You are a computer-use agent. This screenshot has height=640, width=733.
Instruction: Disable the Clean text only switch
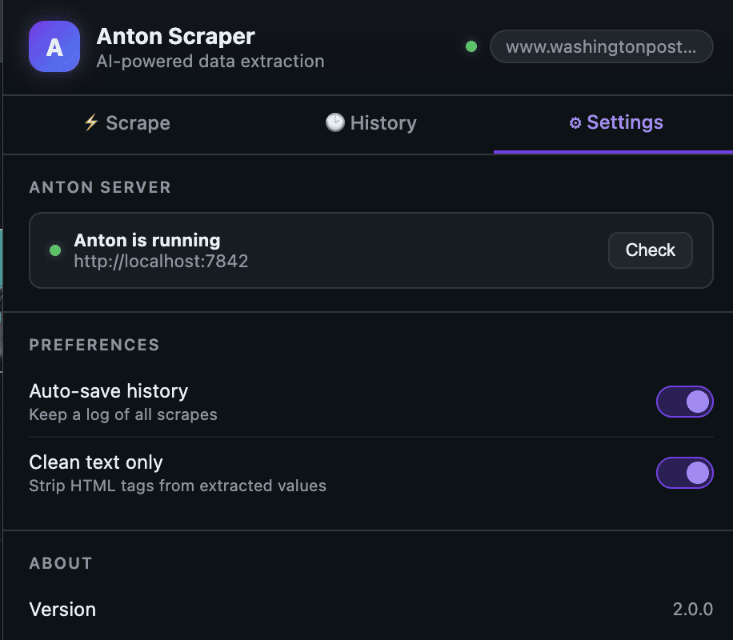point(684,473)
